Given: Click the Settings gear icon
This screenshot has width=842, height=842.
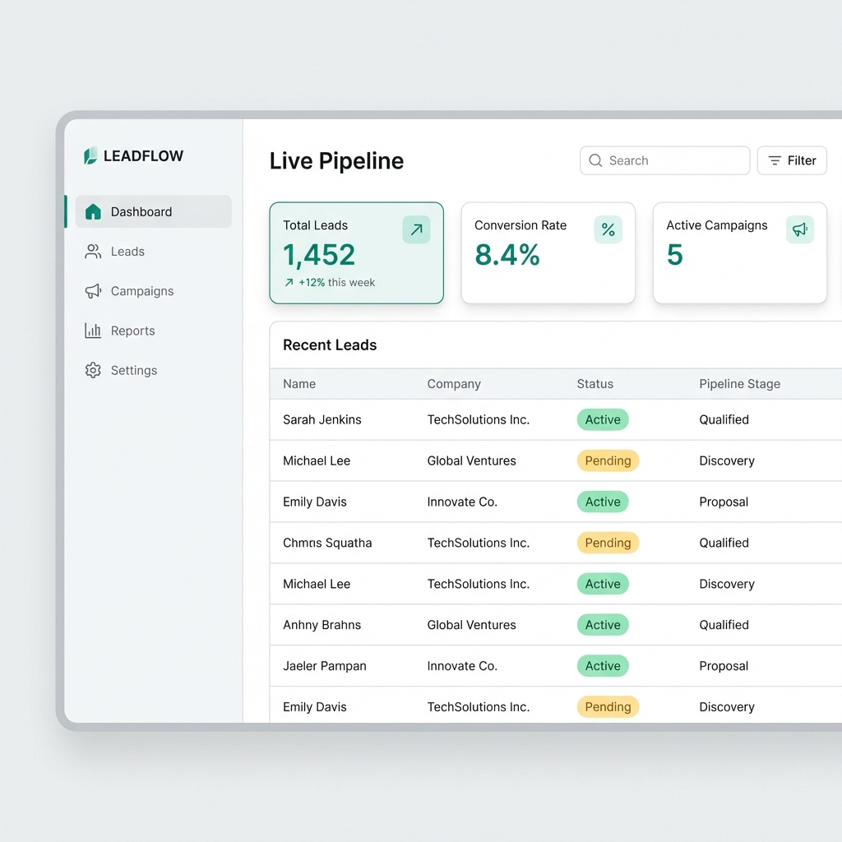Looking at the screenshot, I should point(93,370).
